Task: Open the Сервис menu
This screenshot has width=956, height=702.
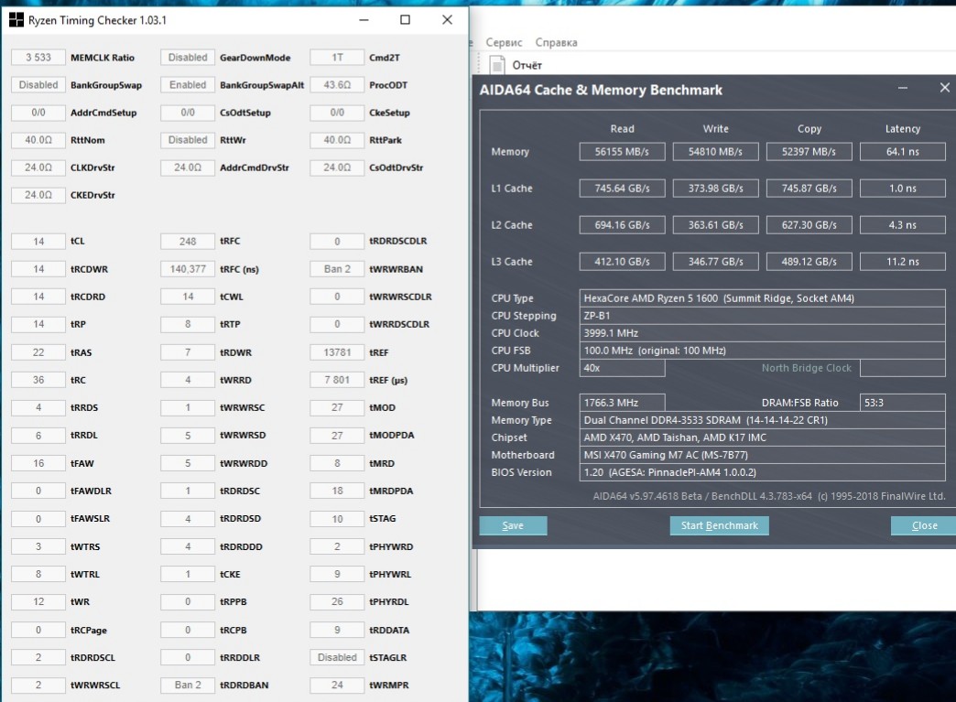Action: (504, 43)
